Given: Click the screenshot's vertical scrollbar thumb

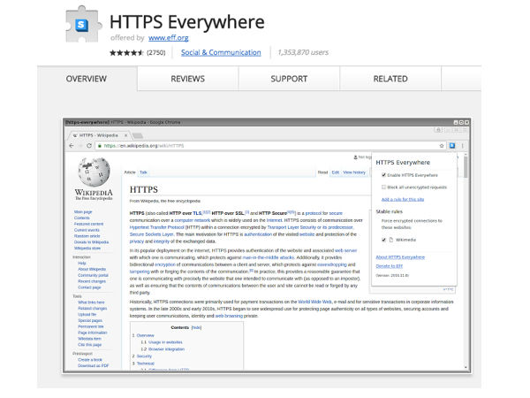Looking at the screenshot, I should pos(466,166).
